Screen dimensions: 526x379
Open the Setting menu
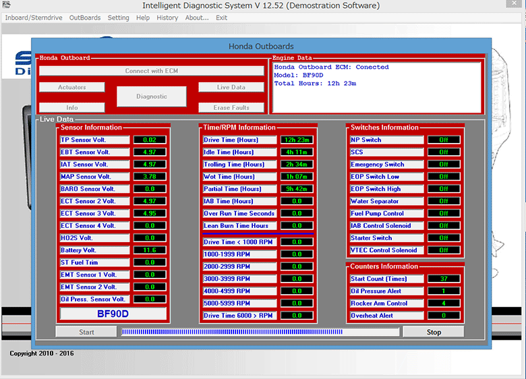pos(118,18)
